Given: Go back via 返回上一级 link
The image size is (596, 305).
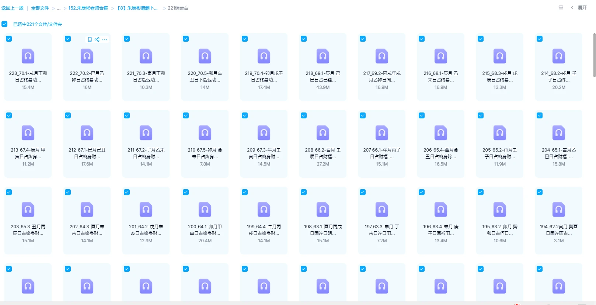Looking at the screenshot, I should point(13,8).
